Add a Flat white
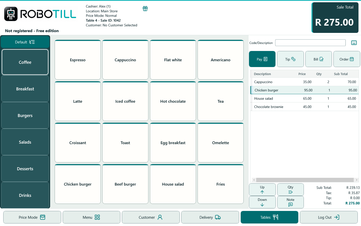Image resolution: width=361 pixels, height=226 pixels. pyautogui.click(x=173, y=60)
